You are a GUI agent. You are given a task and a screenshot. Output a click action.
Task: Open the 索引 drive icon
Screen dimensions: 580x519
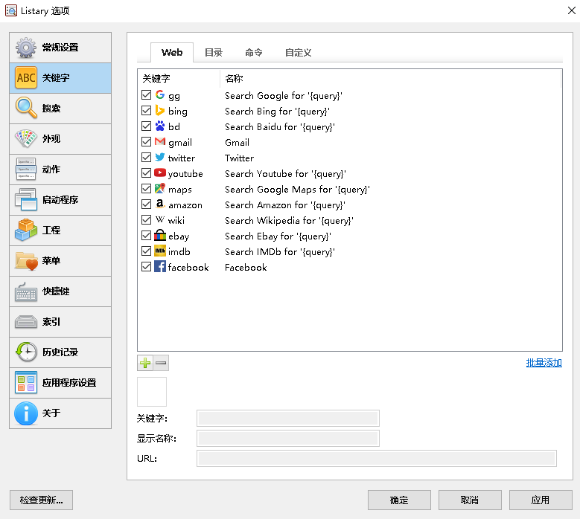point(26,321)
